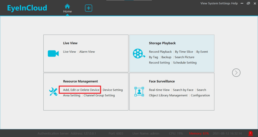The width and height of the screenshot is (258, 137).
Task: Go to next page with arrow circle
Action: coord(236,73)
